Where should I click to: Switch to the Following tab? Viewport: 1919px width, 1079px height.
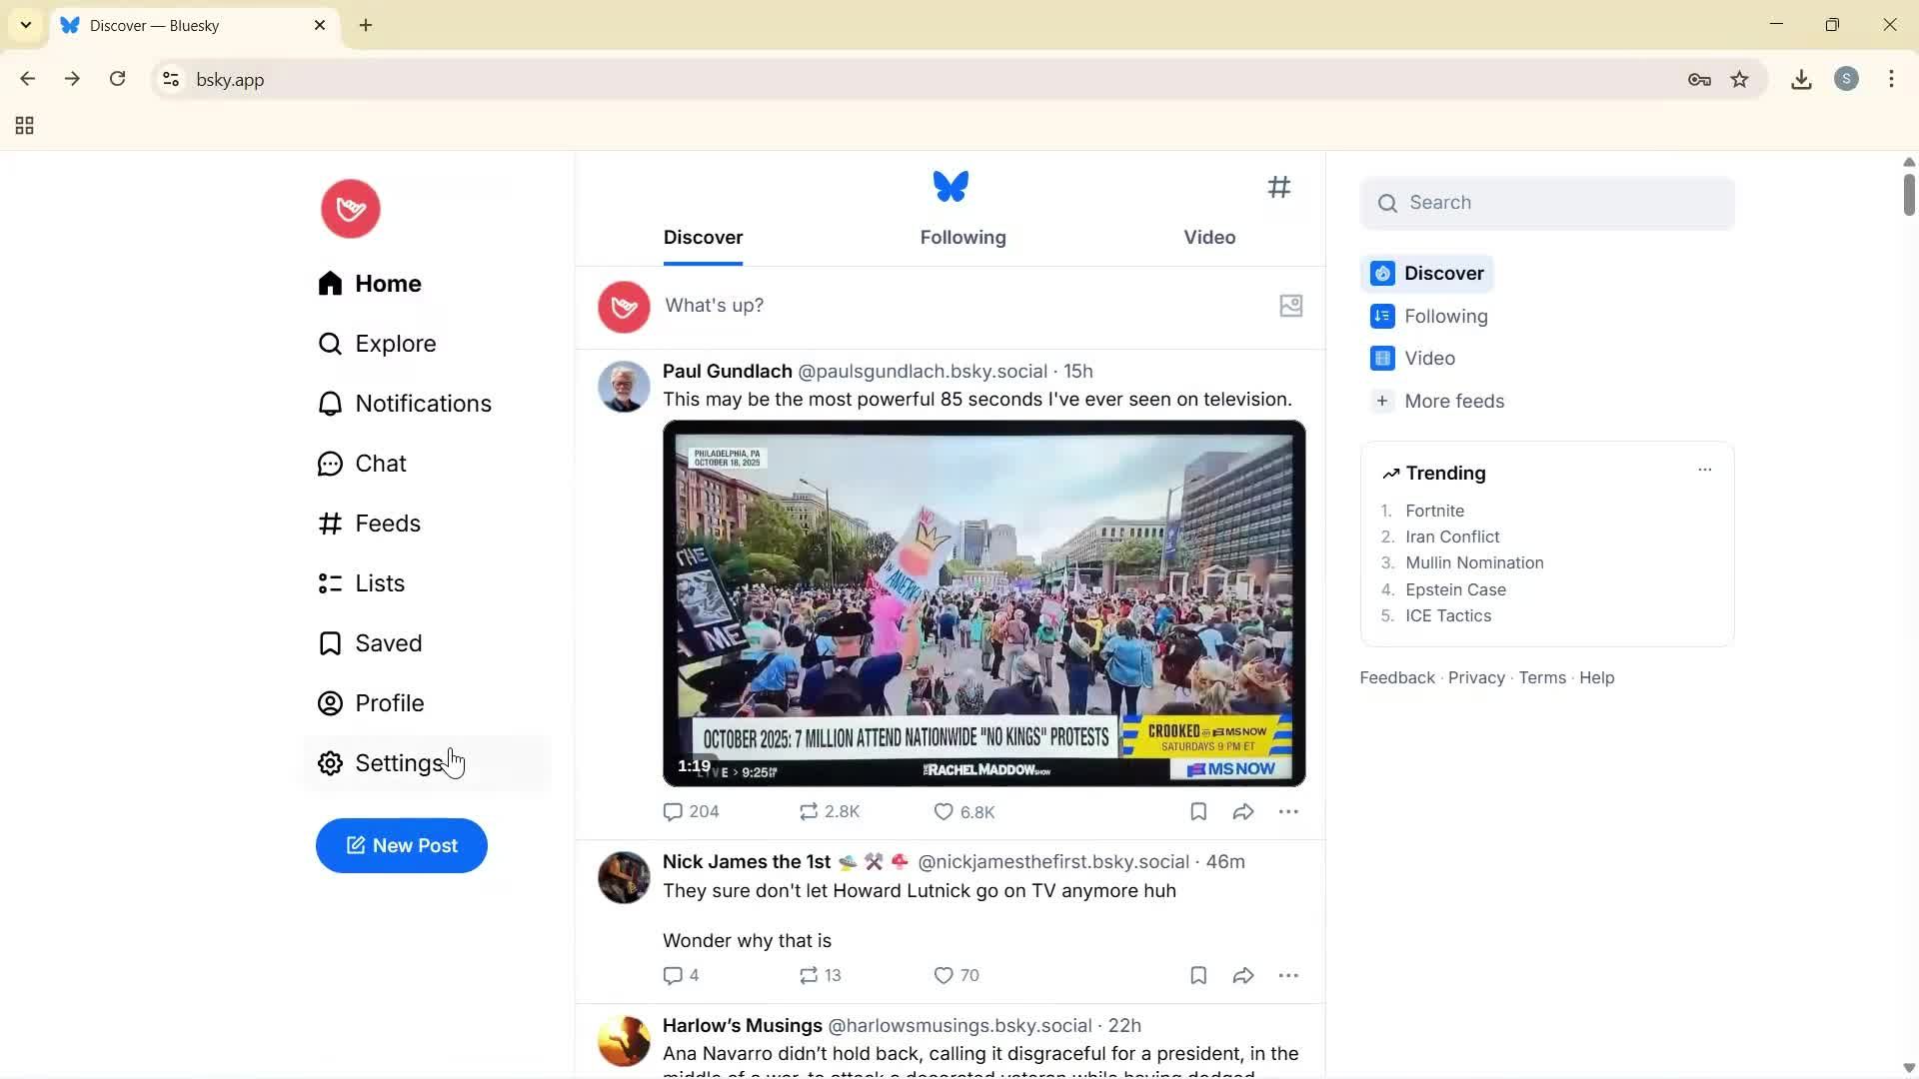962,237
